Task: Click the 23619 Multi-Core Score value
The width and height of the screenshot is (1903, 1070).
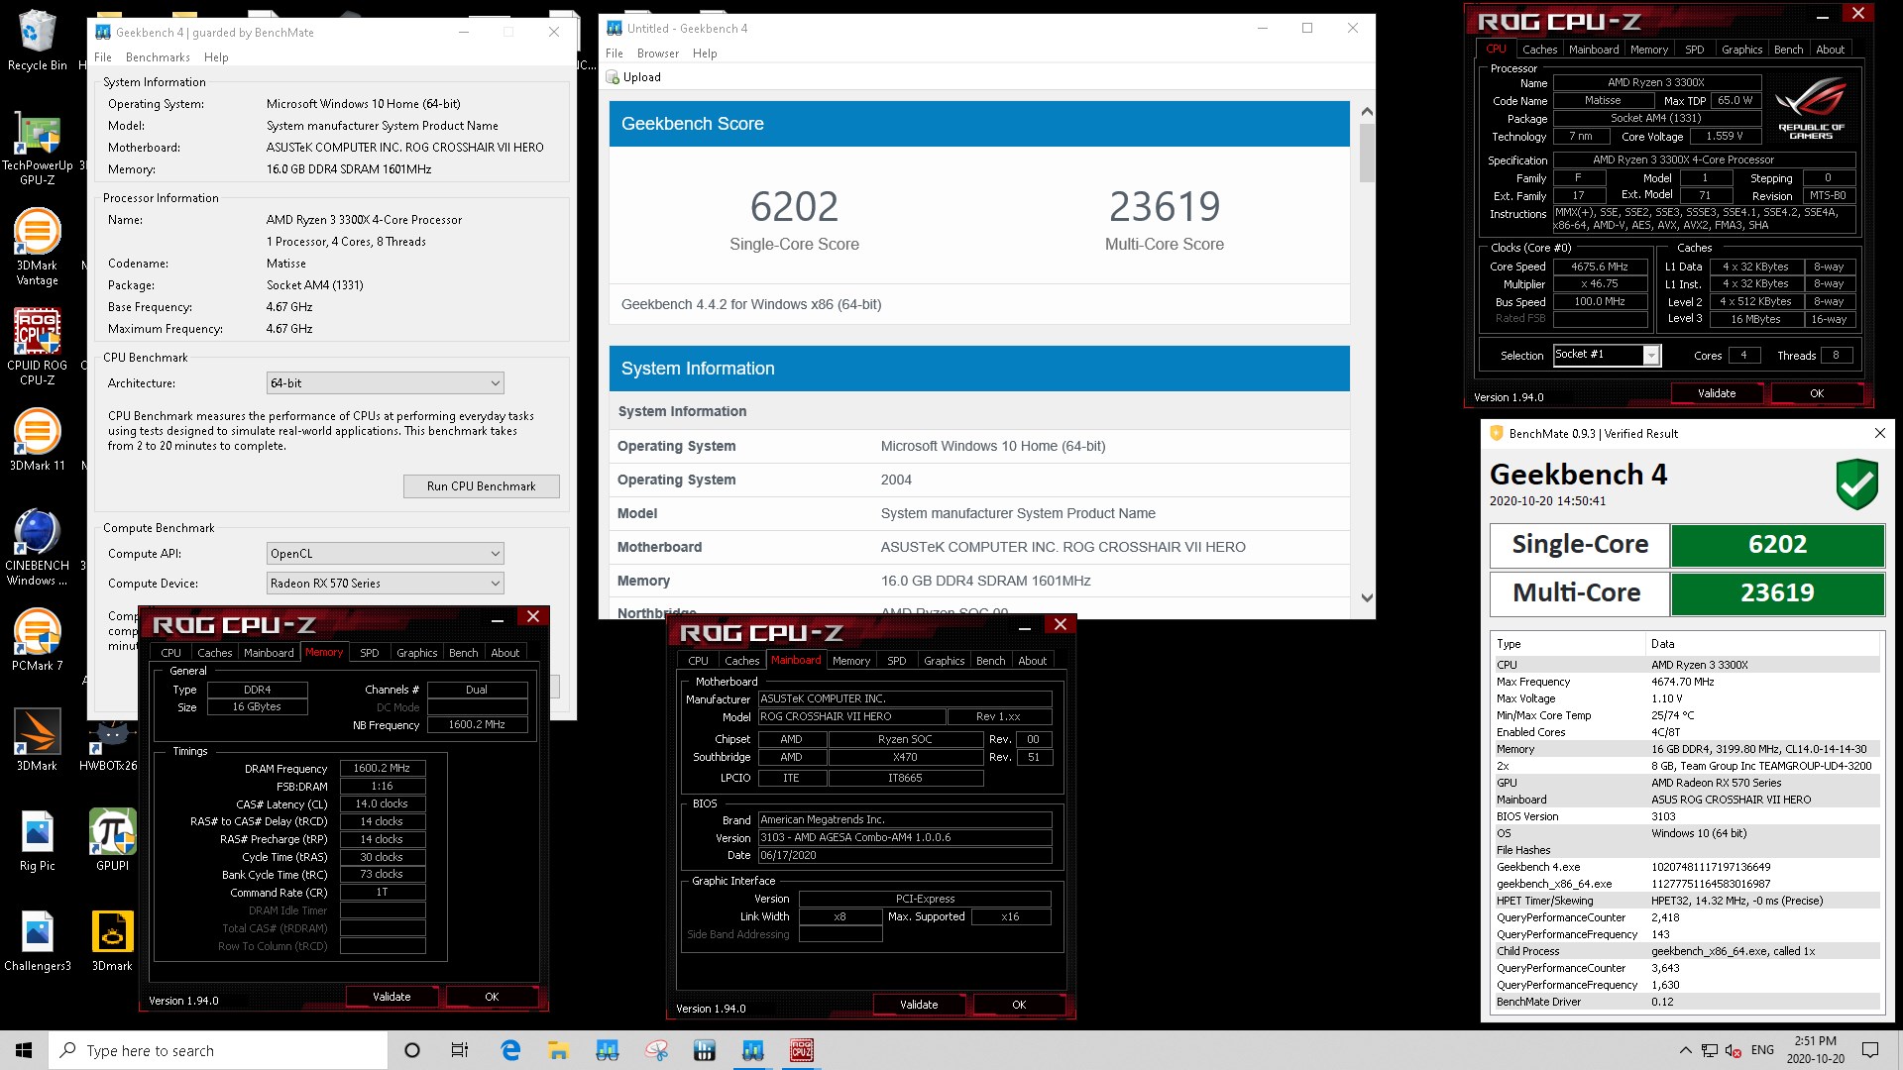Action: [1165, 206]
